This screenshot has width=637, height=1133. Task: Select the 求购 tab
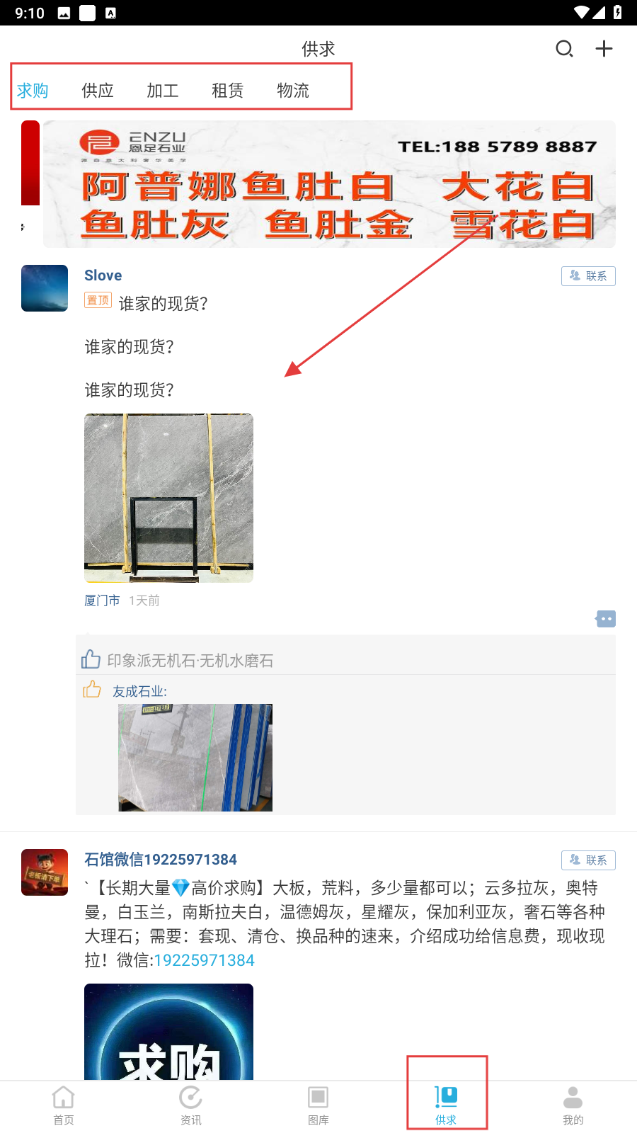33,91
